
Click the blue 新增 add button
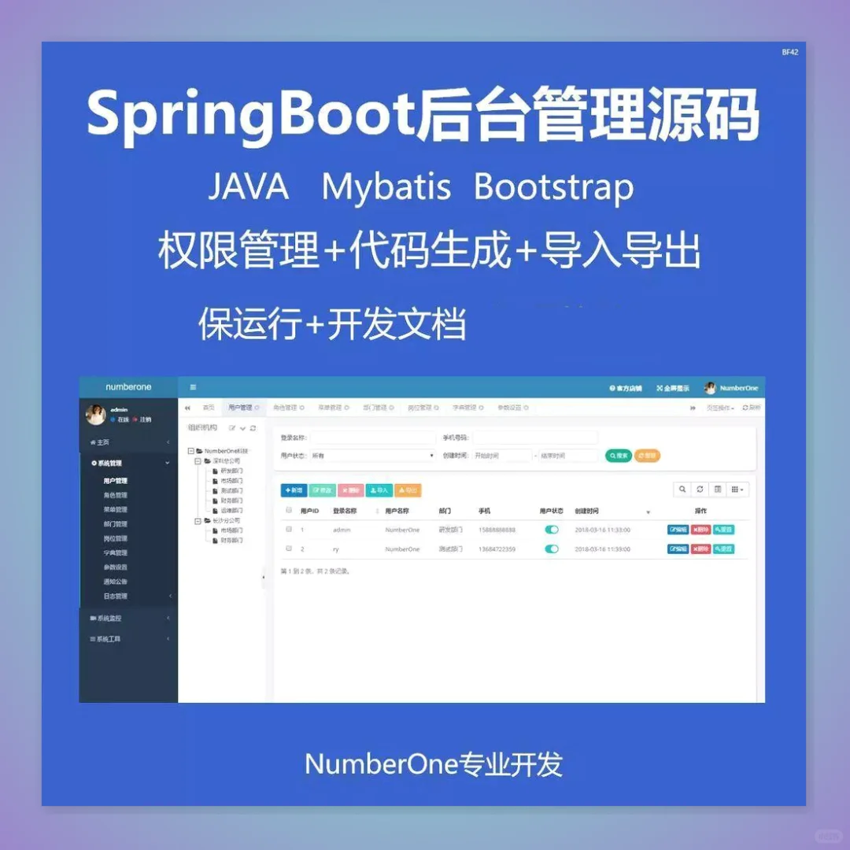[294, 490]
